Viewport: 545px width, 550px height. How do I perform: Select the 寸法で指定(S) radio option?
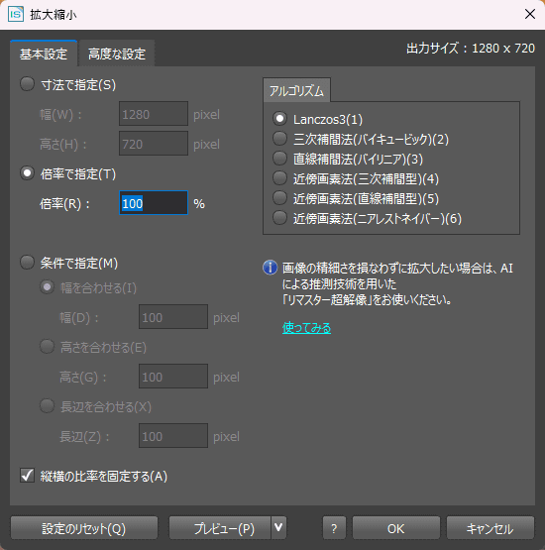[67, 84]
